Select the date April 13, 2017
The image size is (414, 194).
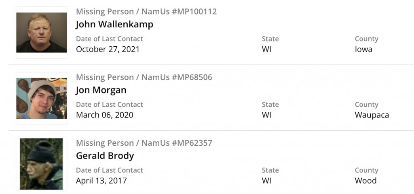pyautogui.click(x=101, y=181)
